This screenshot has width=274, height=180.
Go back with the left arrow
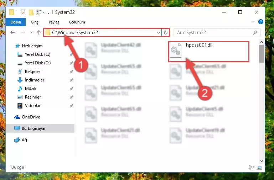(12, 32)
